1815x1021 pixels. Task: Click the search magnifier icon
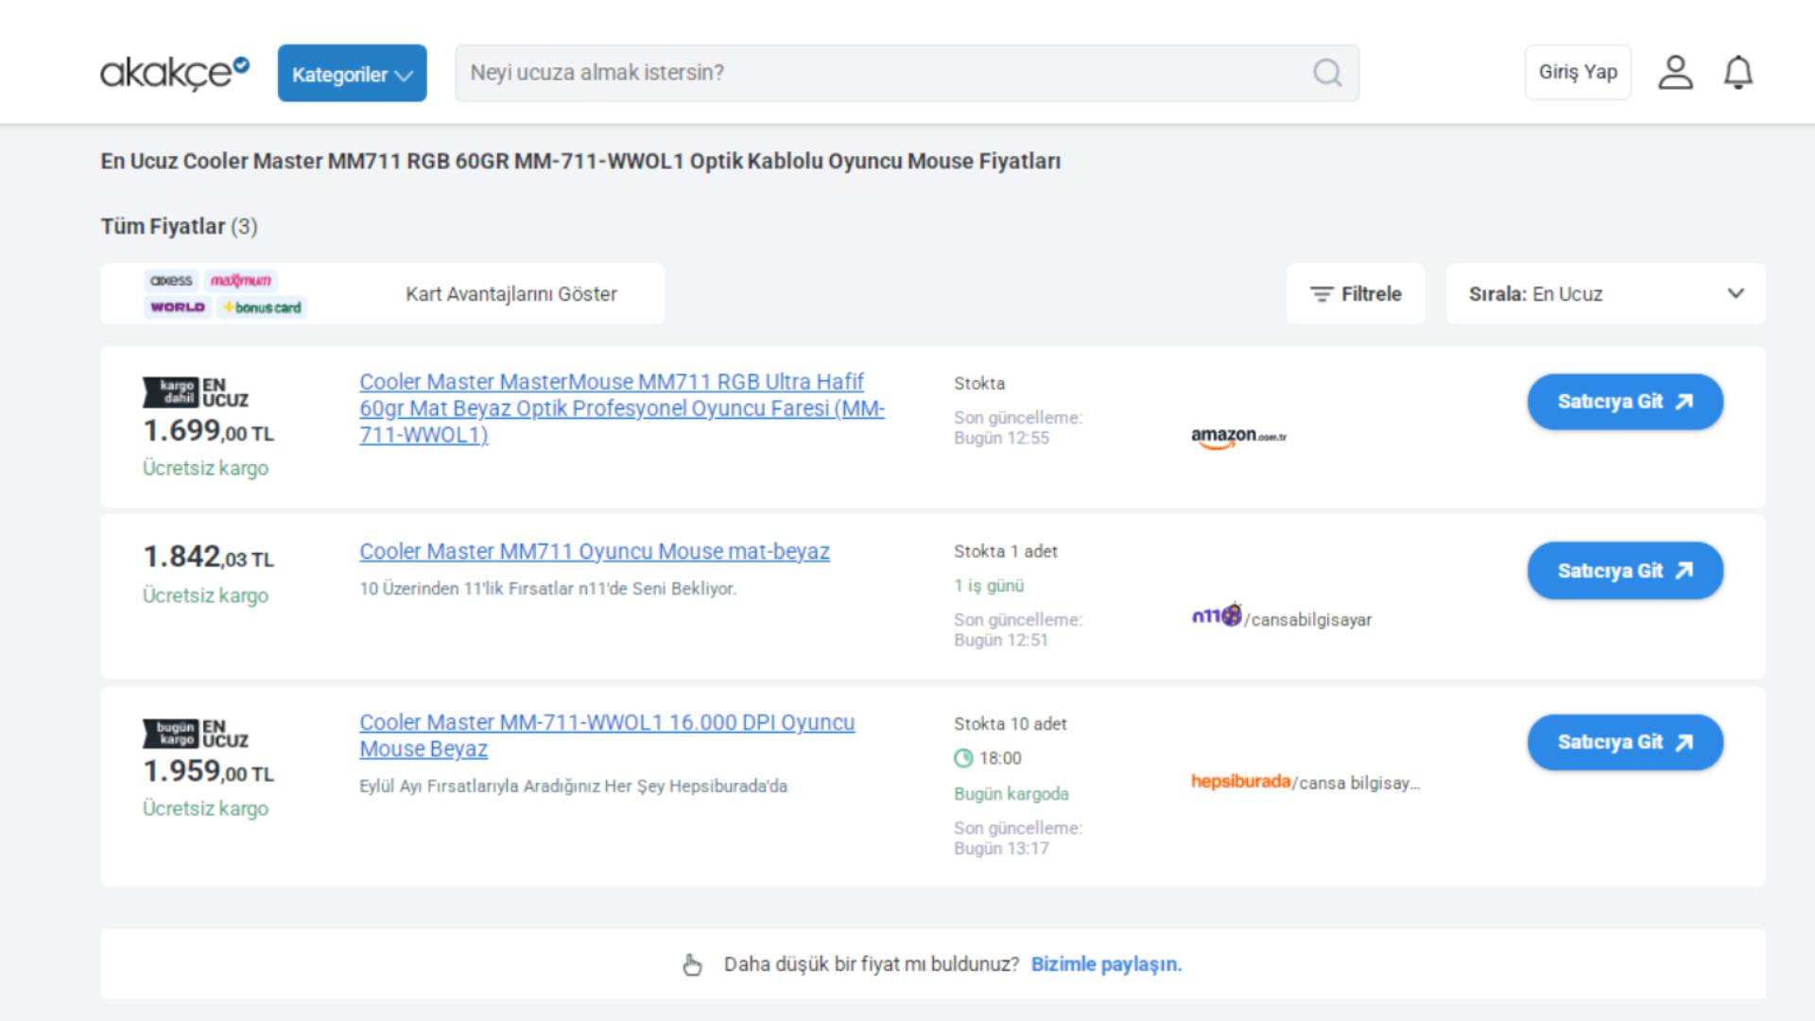click(x=1327, y=73)
